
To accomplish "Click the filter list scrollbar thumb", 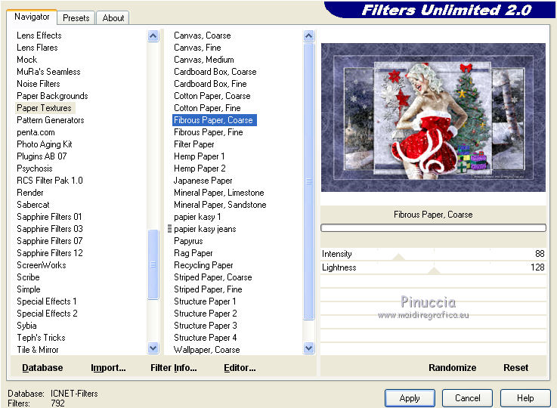I will coord(308,181).
